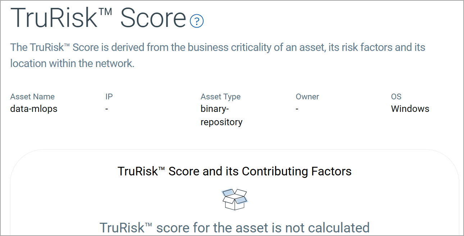This screenshot has width=464, height=236.
Task: Click the dash value under Owner
Action: 297,109
